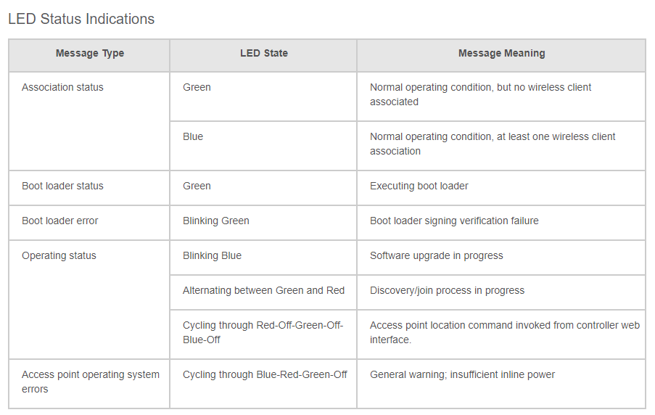Click the "Software upgrade in progress" text

click(436, 255)
